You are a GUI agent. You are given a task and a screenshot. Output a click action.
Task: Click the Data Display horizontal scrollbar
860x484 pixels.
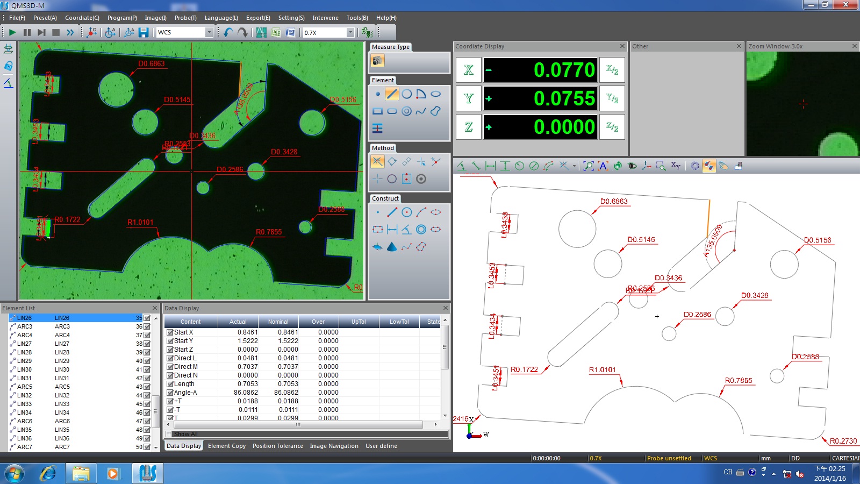[x=298, y=424]
